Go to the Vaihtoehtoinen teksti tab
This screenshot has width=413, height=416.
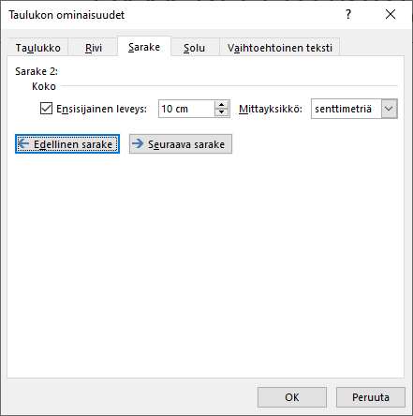click(x=280, y=48)
